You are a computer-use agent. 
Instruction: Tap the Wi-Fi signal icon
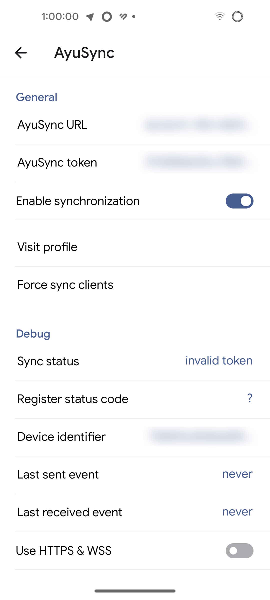[220, 16]
